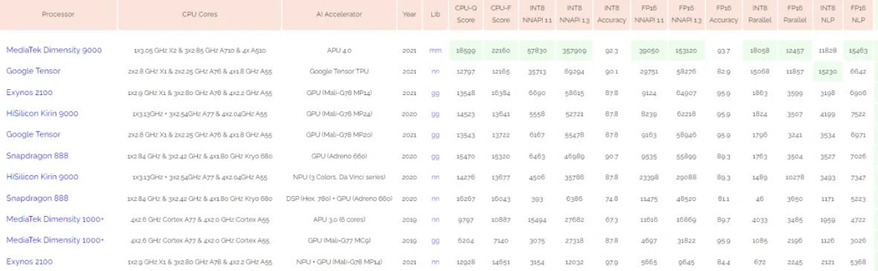
Task: Select the AI Accelerator column header
Action: click(x=339, y=15)
